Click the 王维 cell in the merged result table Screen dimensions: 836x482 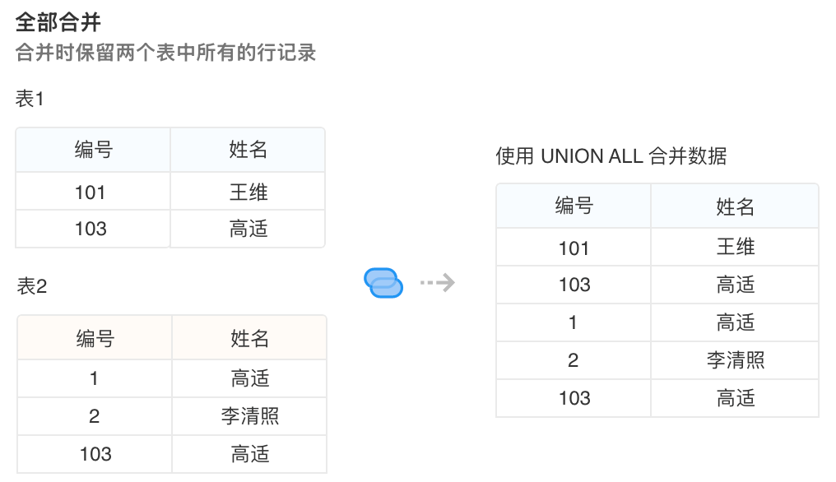(x=735, y=247)
